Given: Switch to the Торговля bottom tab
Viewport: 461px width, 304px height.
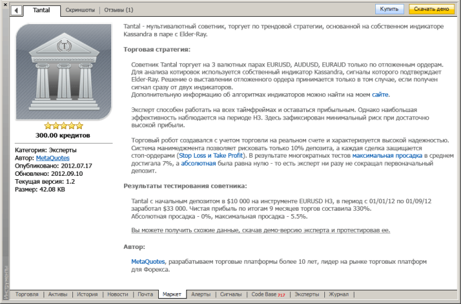Looking at the screenshot, I should point(27,295).
